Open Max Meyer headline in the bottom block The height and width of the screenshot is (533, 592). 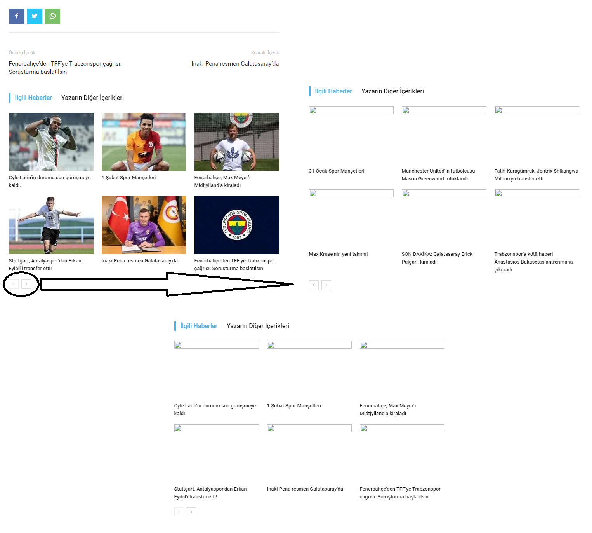(x=388, y=410)
